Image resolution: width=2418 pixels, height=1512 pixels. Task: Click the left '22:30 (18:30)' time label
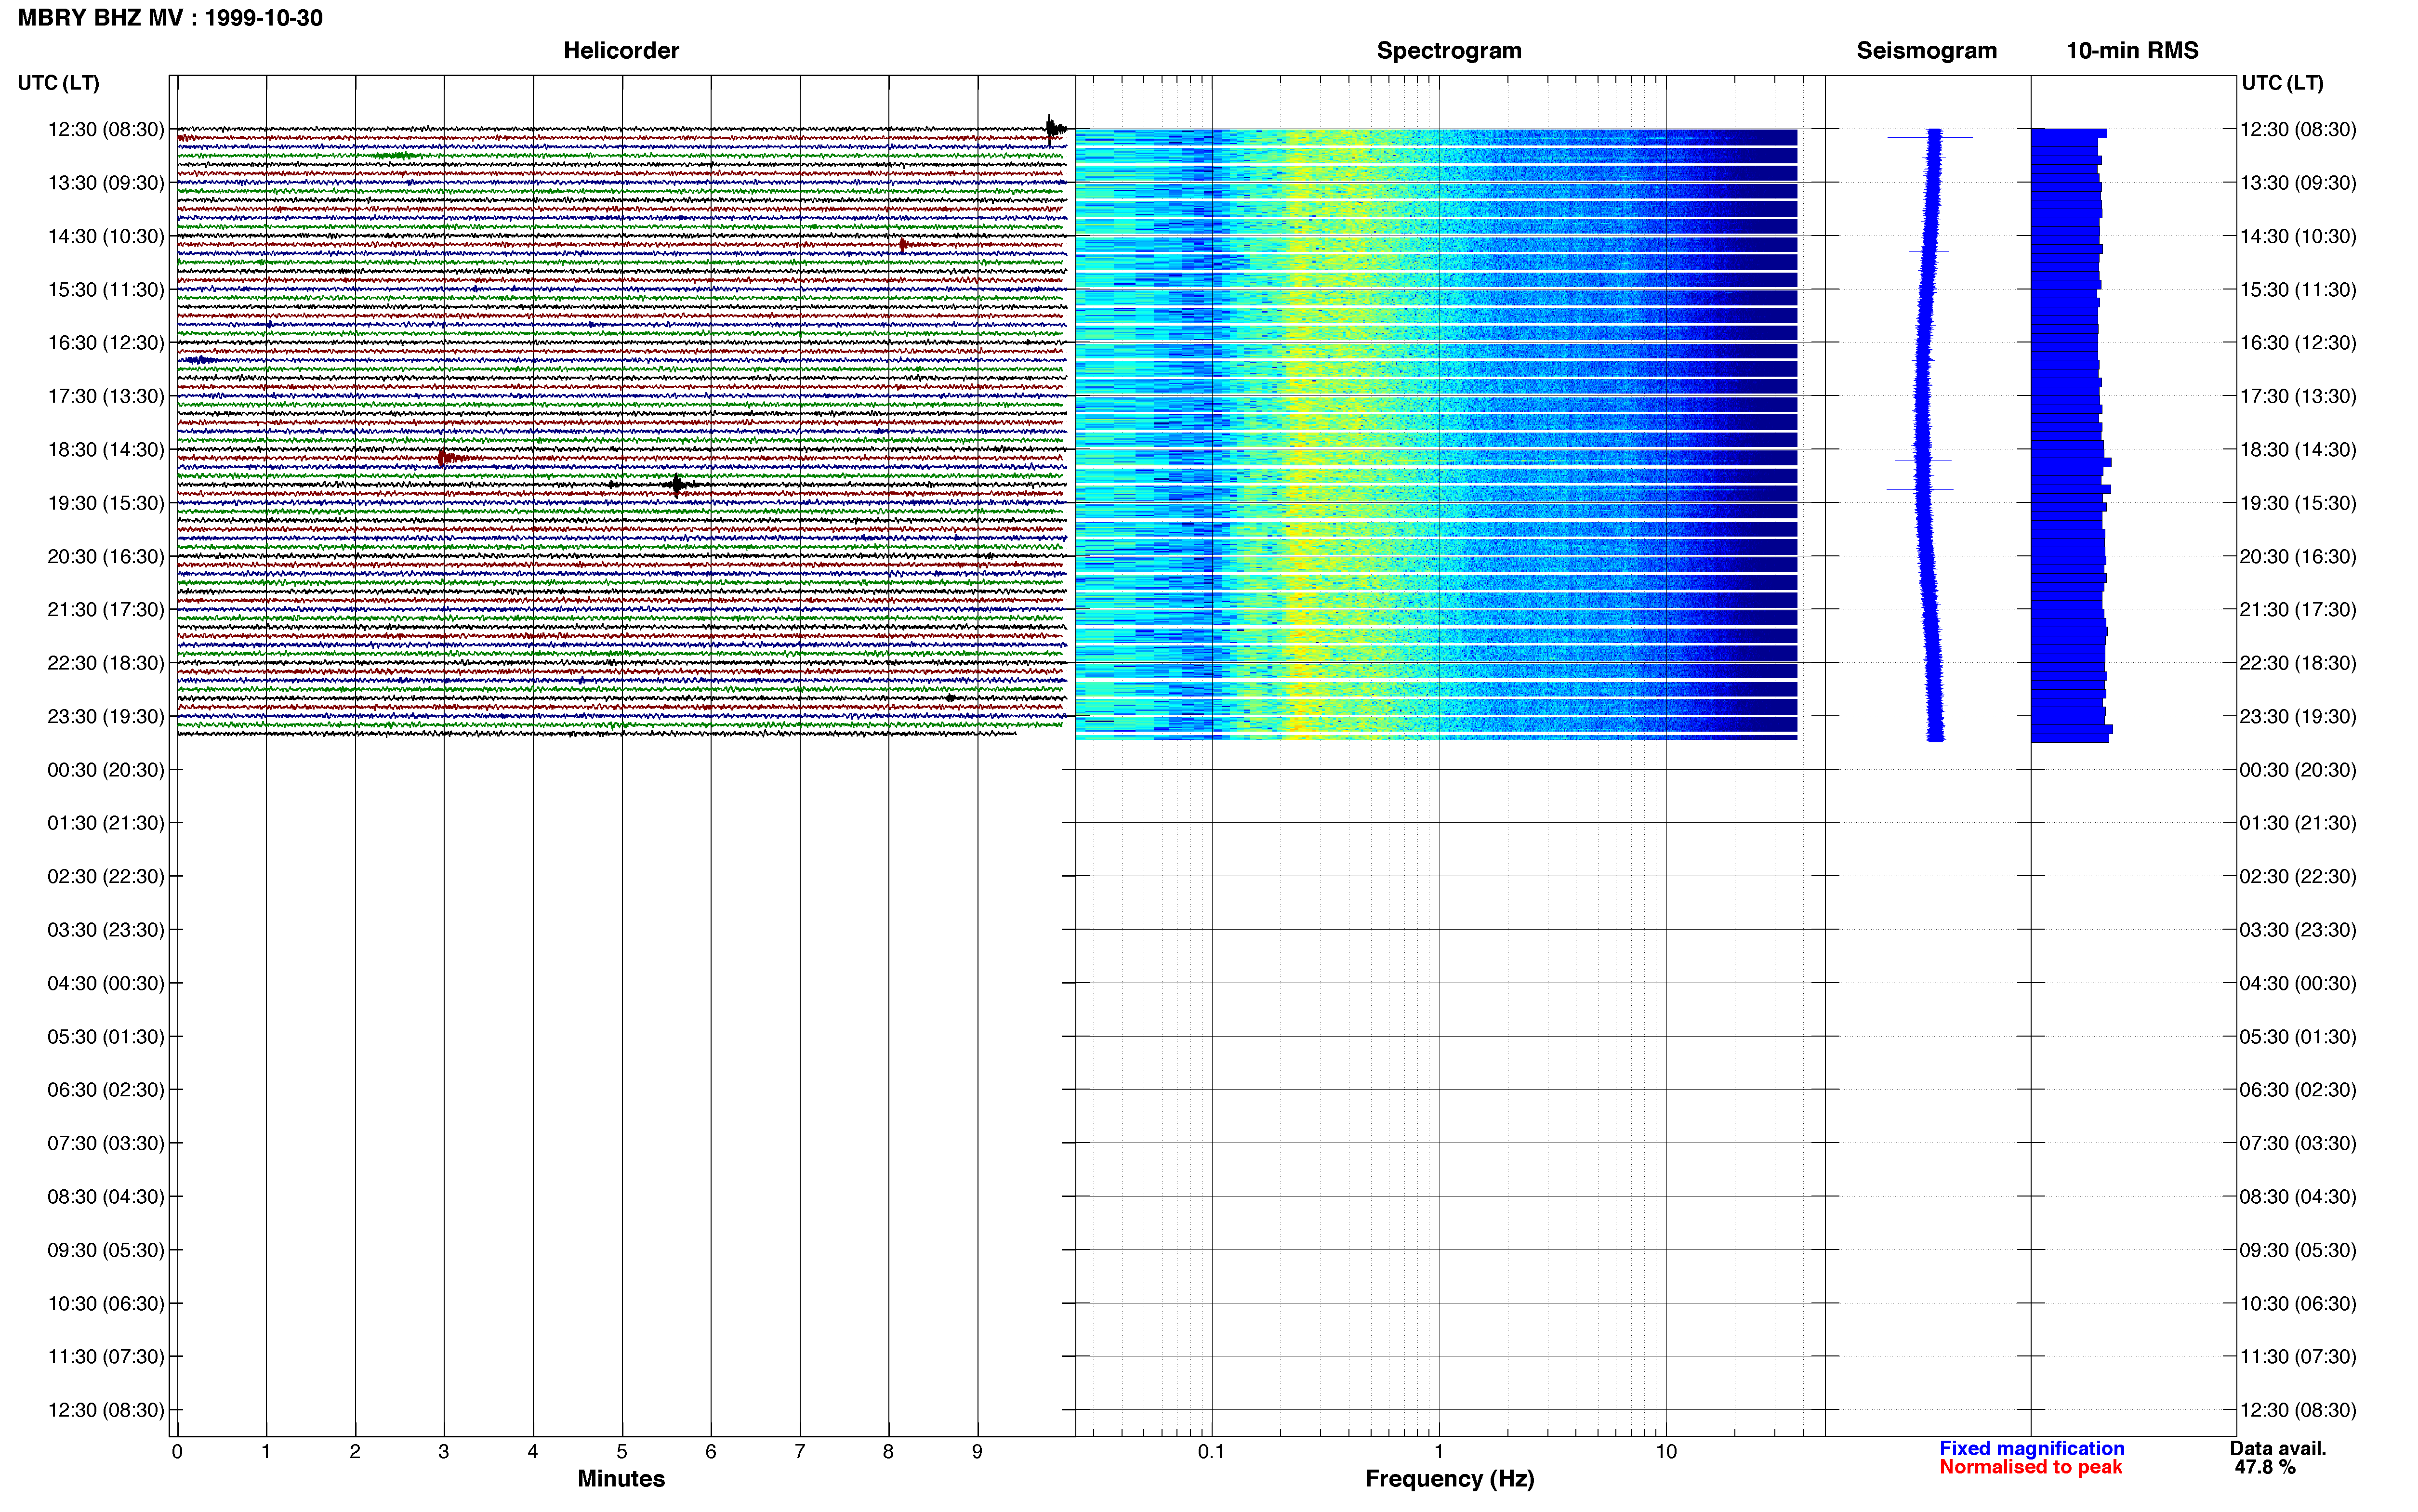[x=106, y=662]
